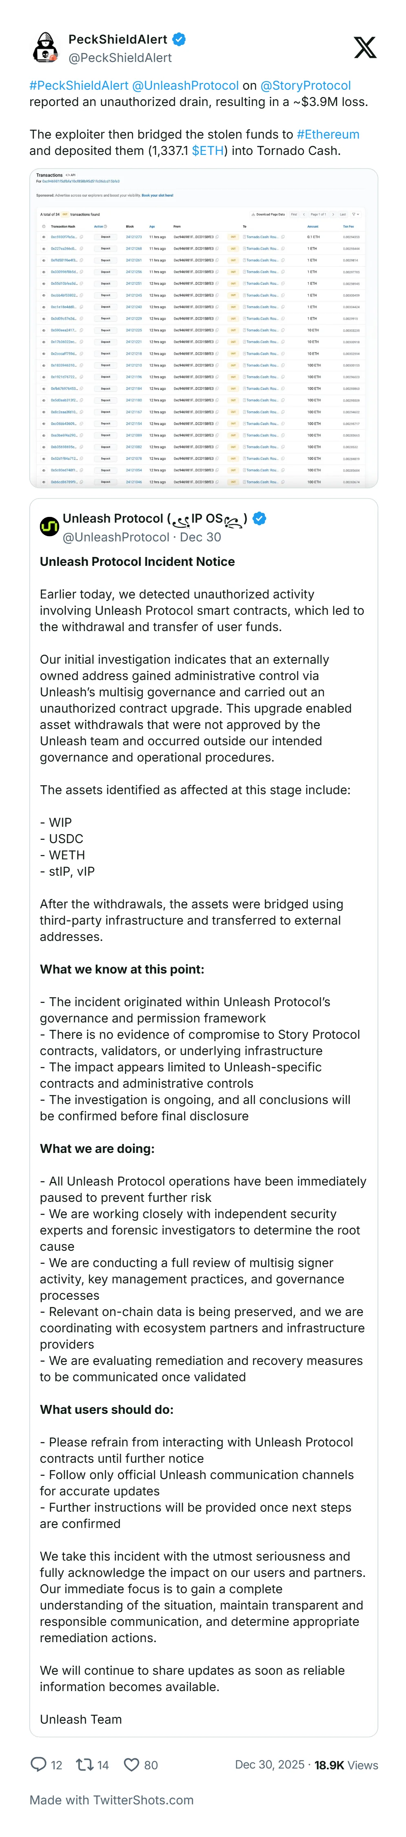Click the retweet arrows icon
406x1837 pixels.
[85, 1764]
